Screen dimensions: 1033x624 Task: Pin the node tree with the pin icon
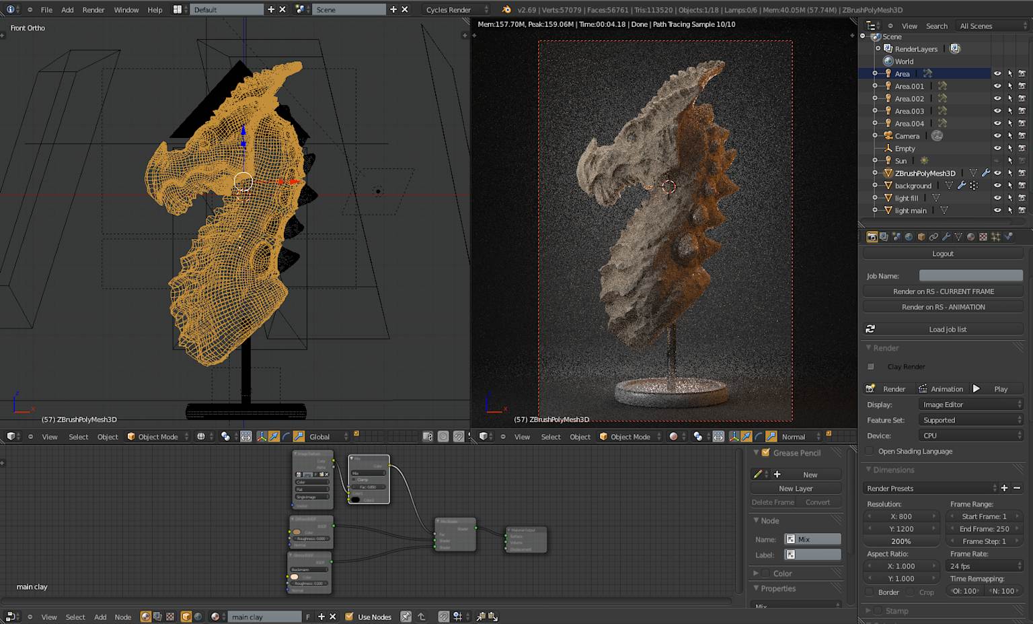click(406, 617)
